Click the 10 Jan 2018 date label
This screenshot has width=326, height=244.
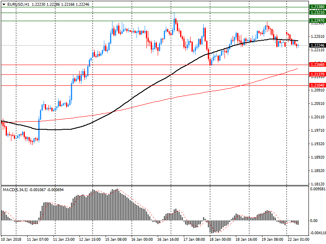click(11, 240)
